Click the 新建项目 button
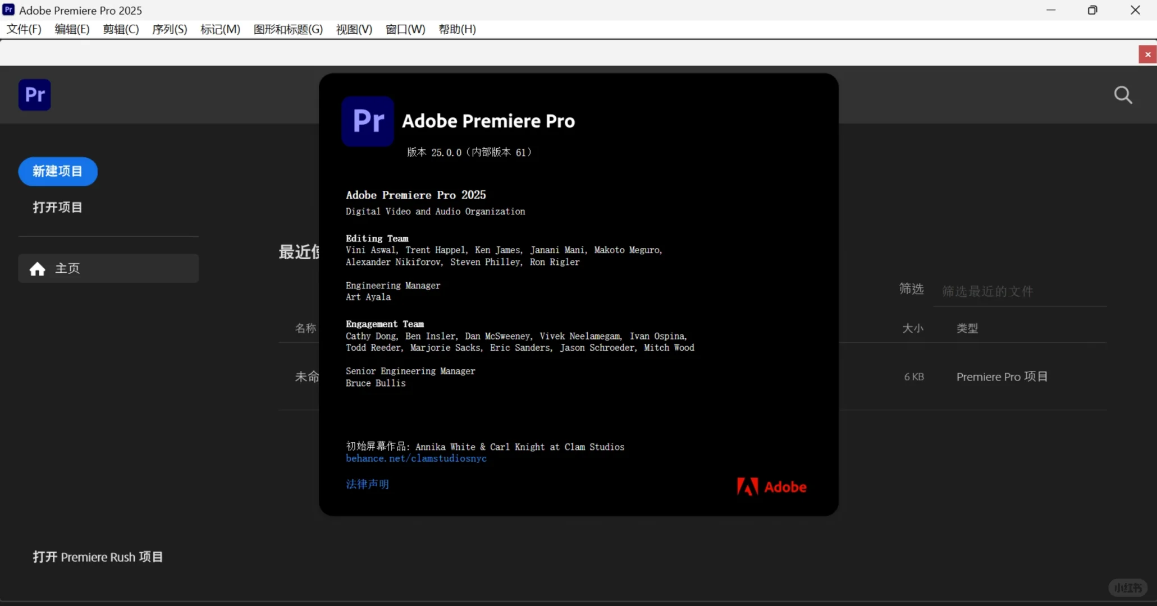Screen dimensions: 1157x606 58,171
